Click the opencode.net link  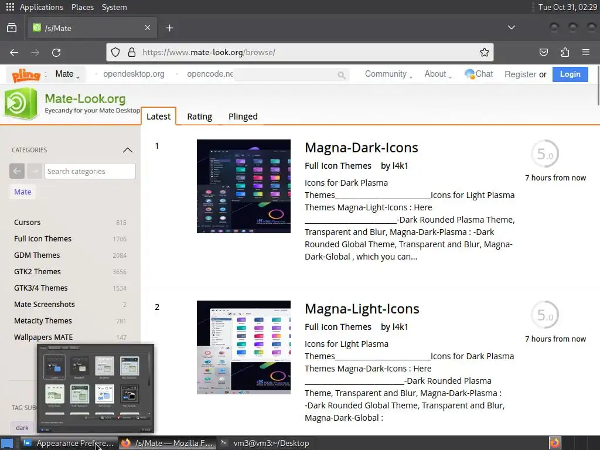point(210,74)
